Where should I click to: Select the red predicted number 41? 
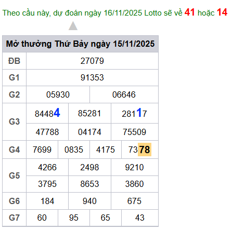[x=189, y=12]
